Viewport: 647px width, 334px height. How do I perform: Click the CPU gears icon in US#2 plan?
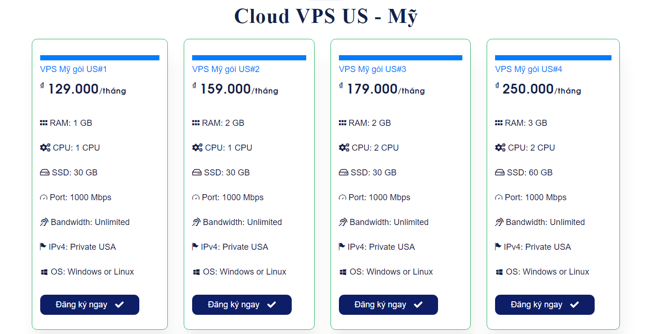197,148
